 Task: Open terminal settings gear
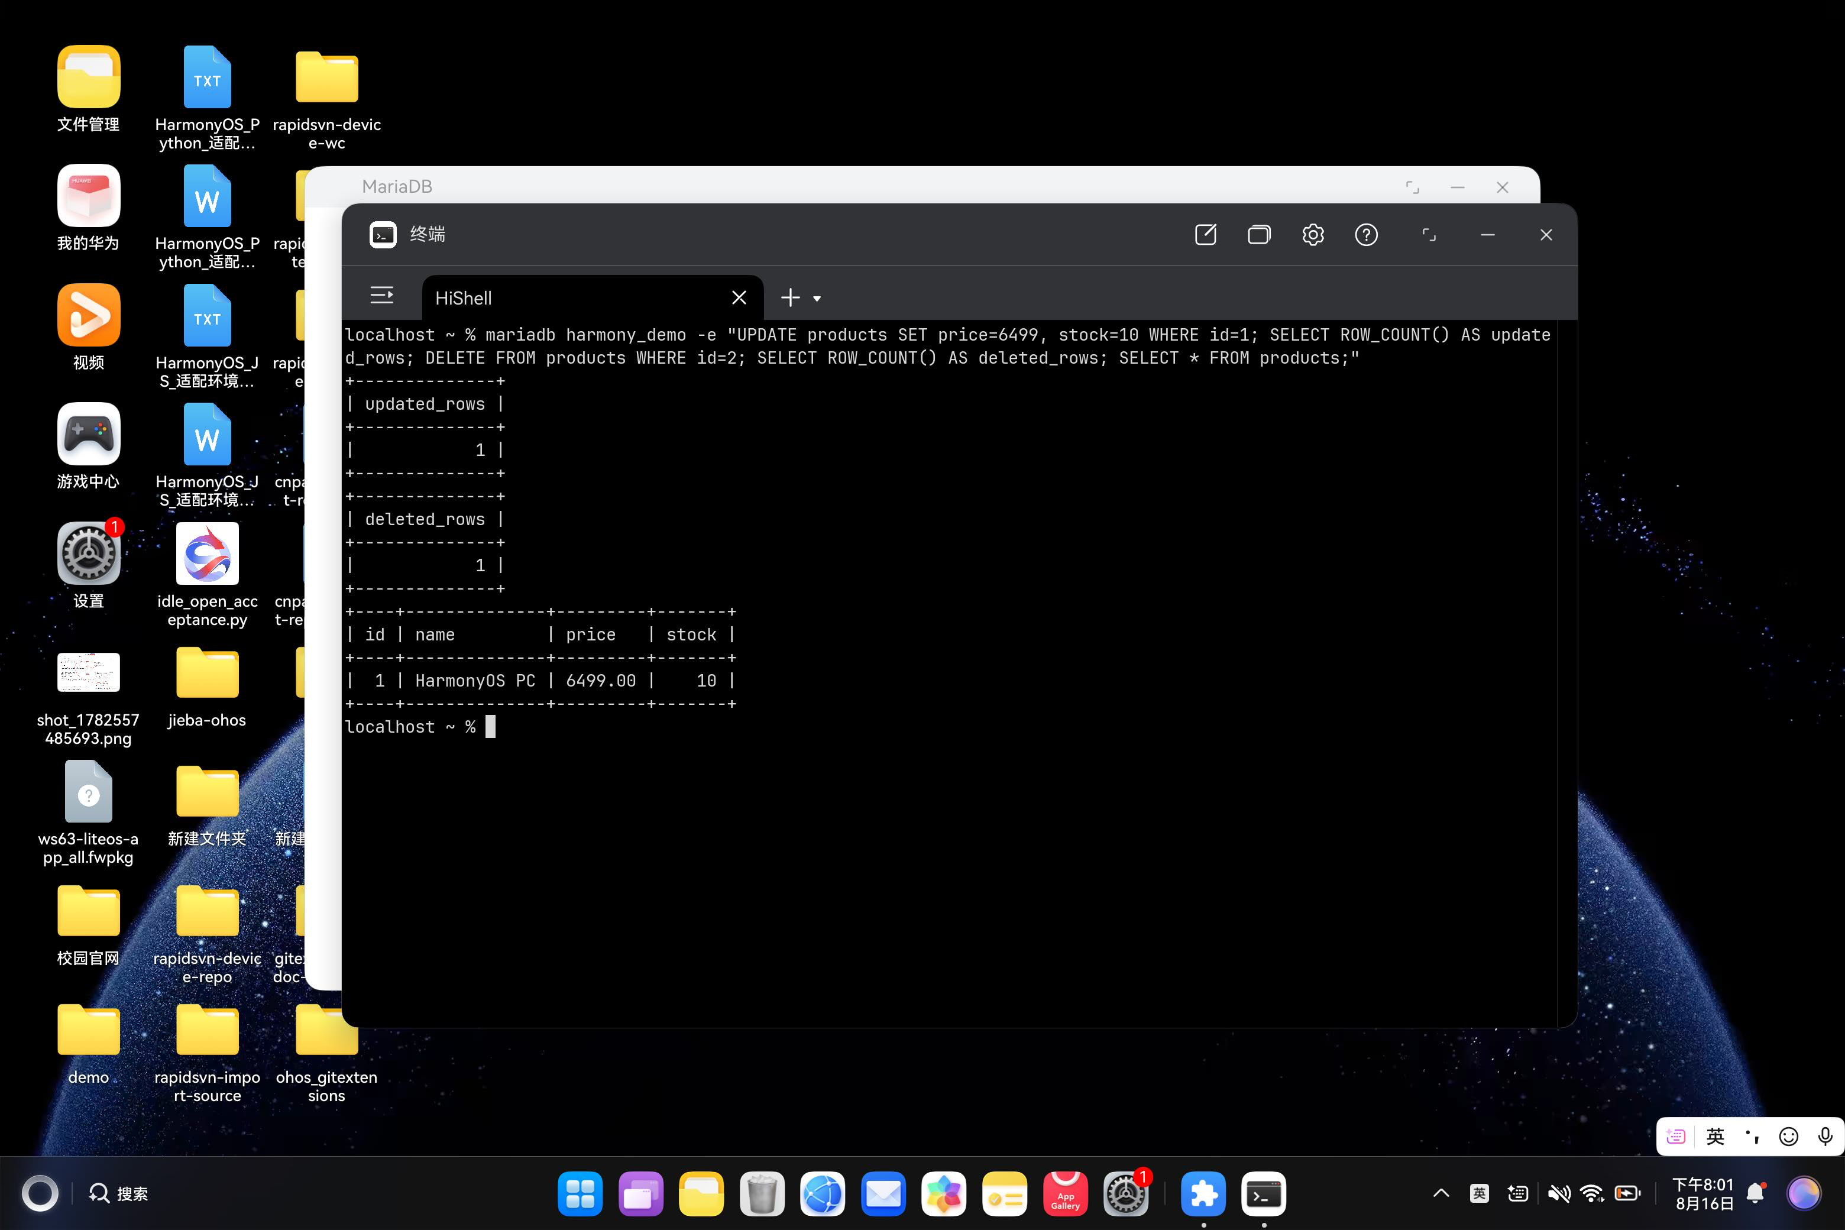(1312, 235)
